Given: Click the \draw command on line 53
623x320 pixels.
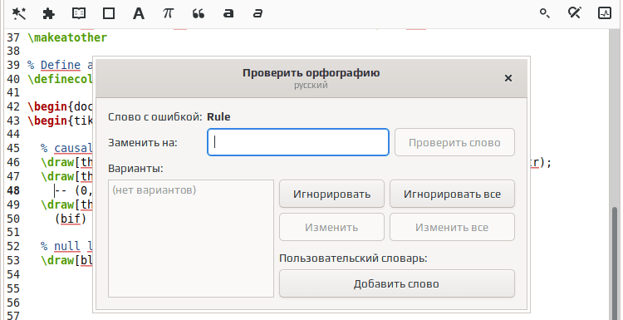Looking at the screenshot, I should pos(57,260).
